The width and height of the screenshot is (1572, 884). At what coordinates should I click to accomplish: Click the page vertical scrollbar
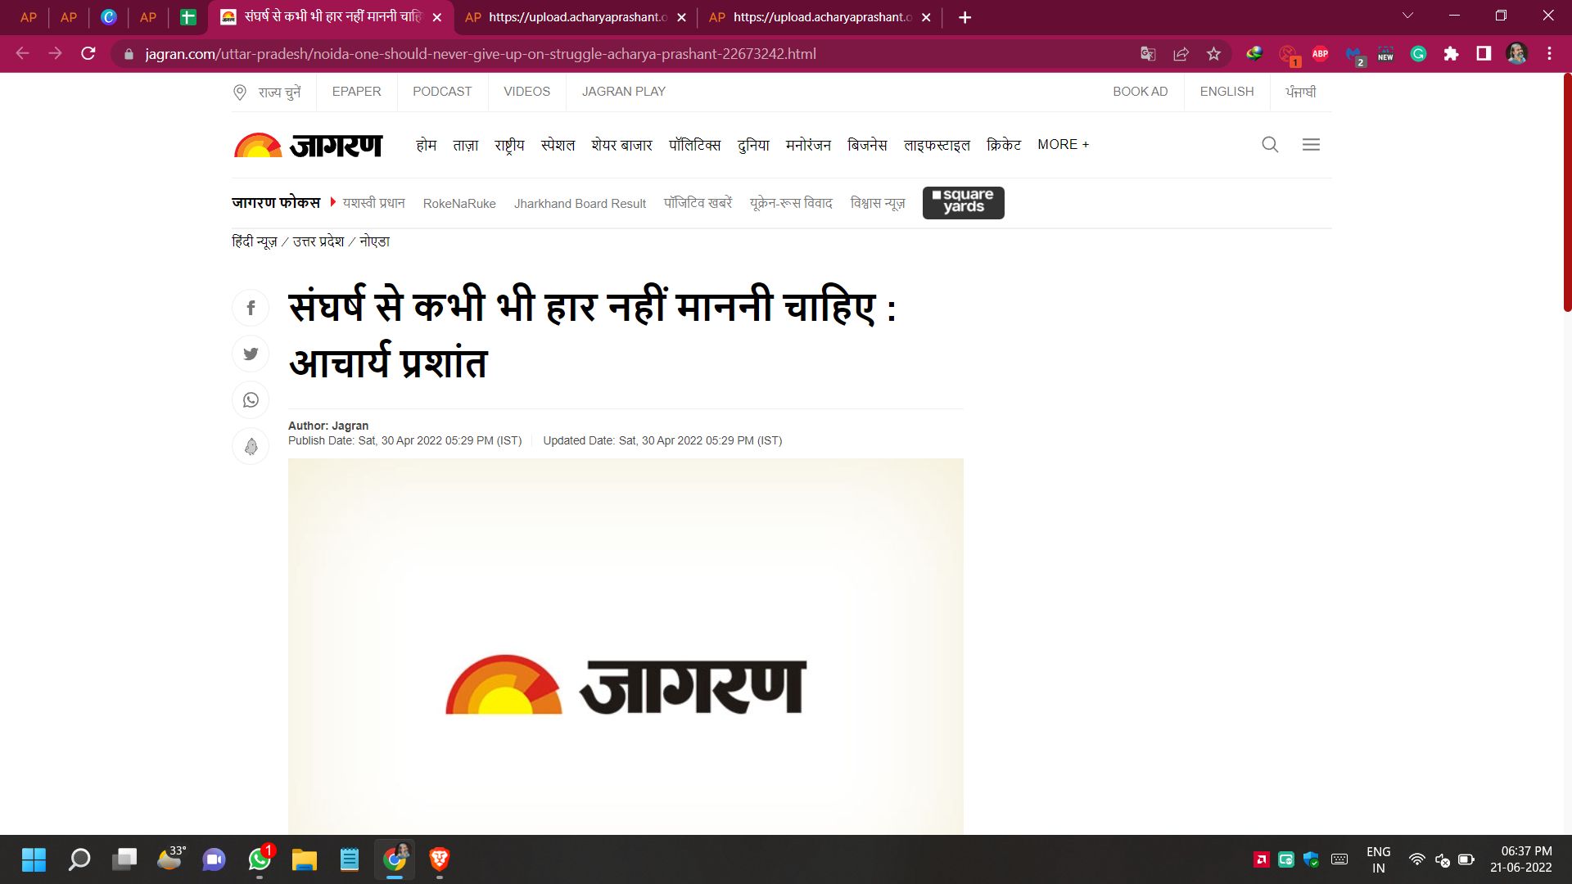[1567, 192]
